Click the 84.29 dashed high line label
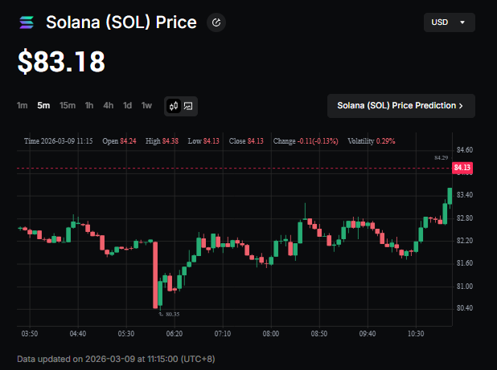Screen dimensions: 497x370 click(x=439, y=158)
